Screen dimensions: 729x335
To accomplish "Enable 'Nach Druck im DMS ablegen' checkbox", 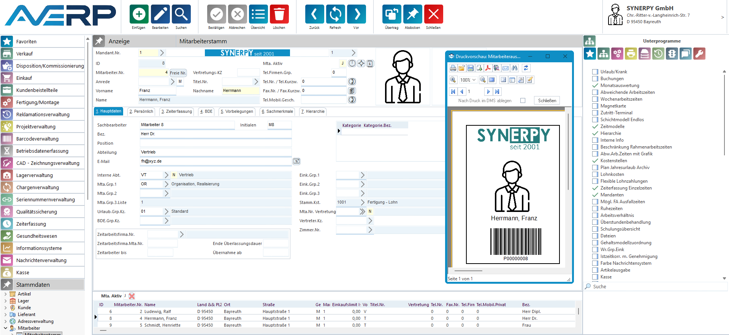I will tap(523, 101).
